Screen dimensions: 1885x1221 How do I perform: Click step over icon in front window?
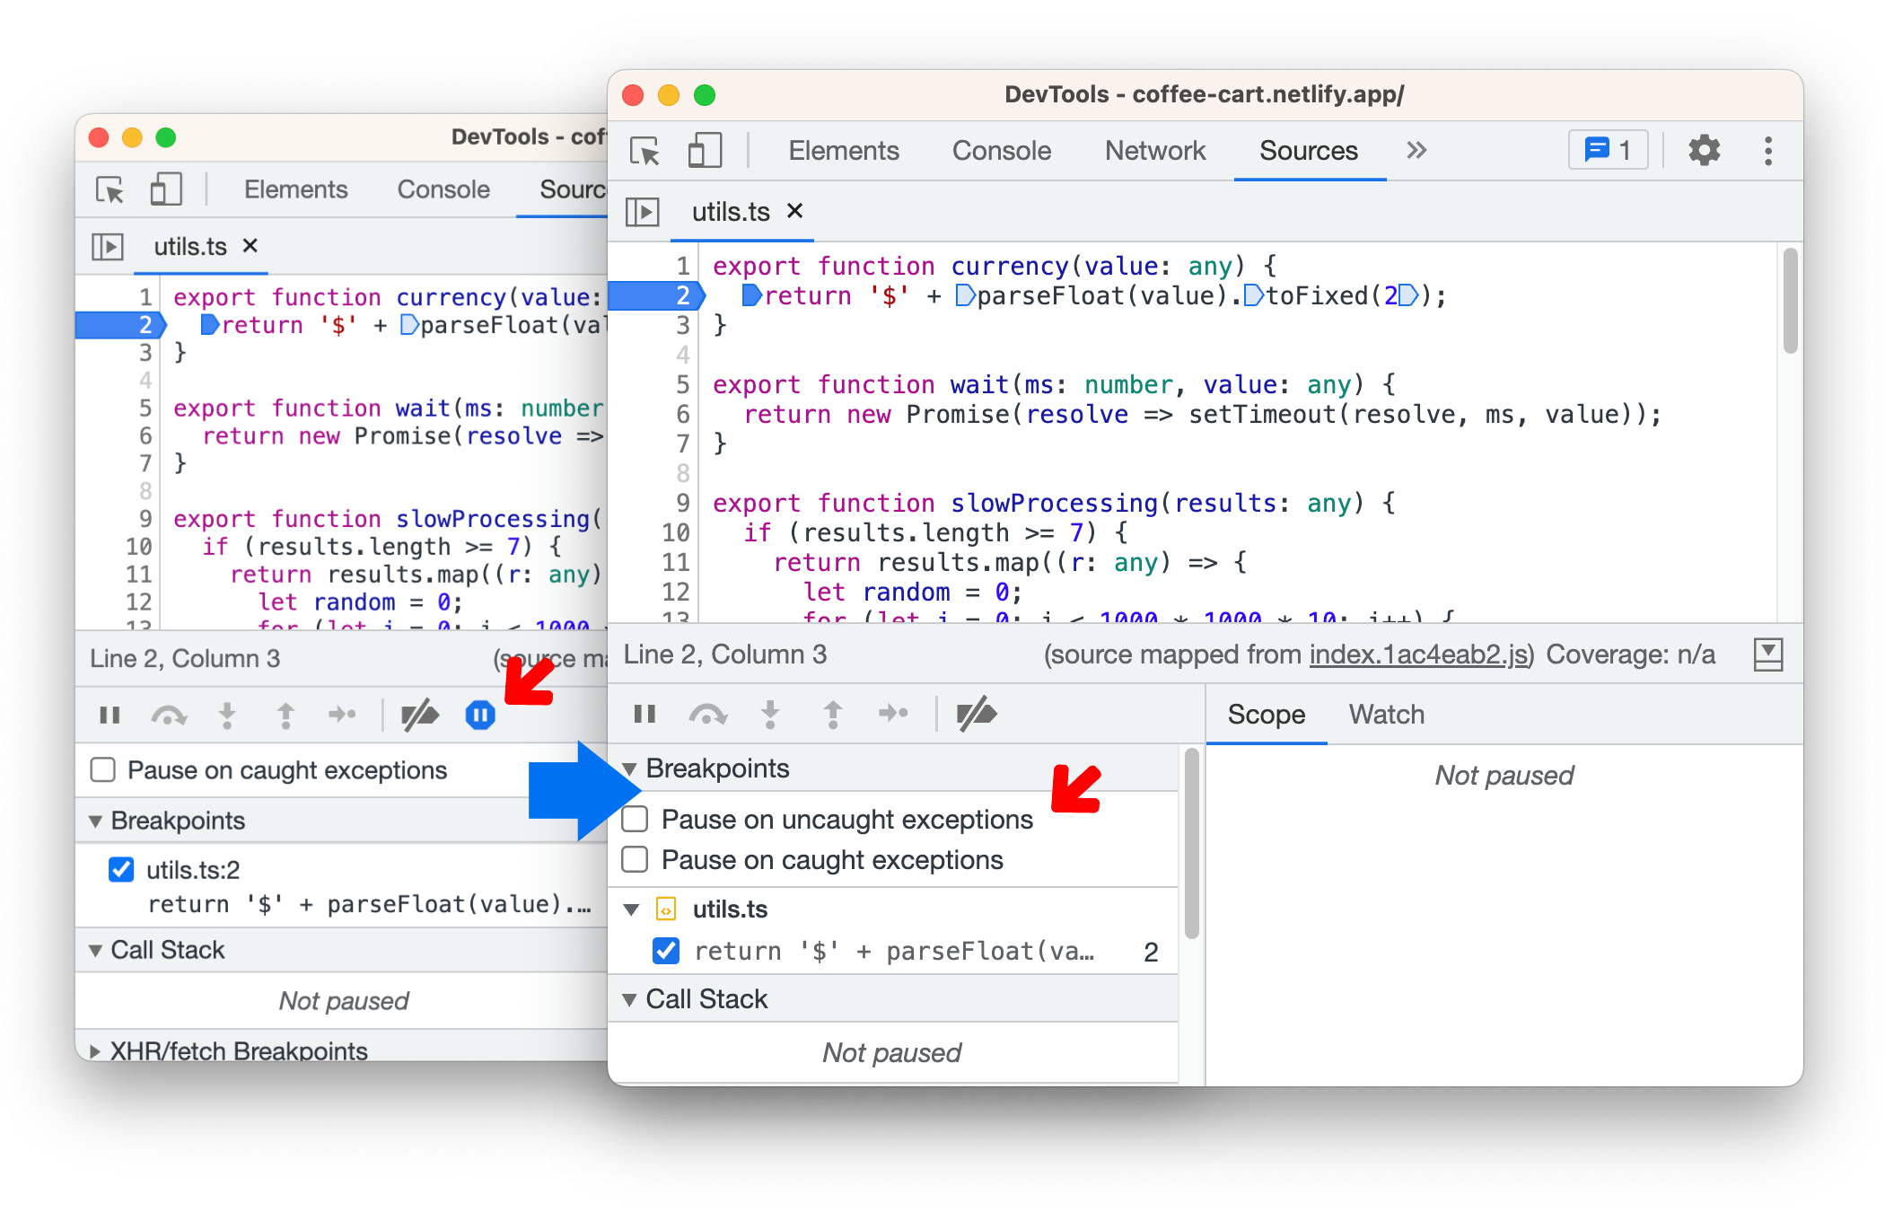pyautogui.click(x=707, y=715)
